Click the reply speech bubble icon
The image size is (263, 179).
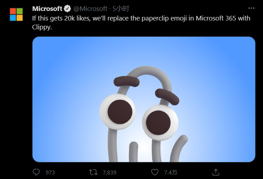(x=36, y=172)
